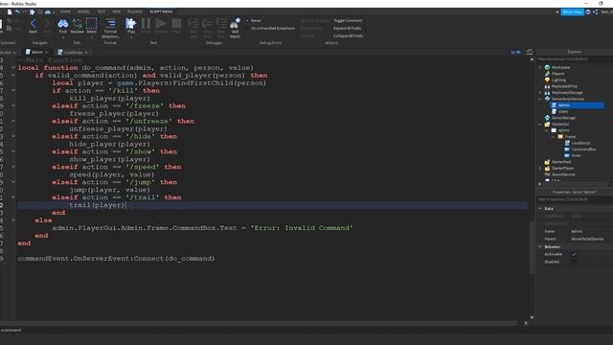Image resolution: width=613 pixels, height=345 pixels.
Task: Open the HOME ribbon tab
Action: click(x=65, y=11)
